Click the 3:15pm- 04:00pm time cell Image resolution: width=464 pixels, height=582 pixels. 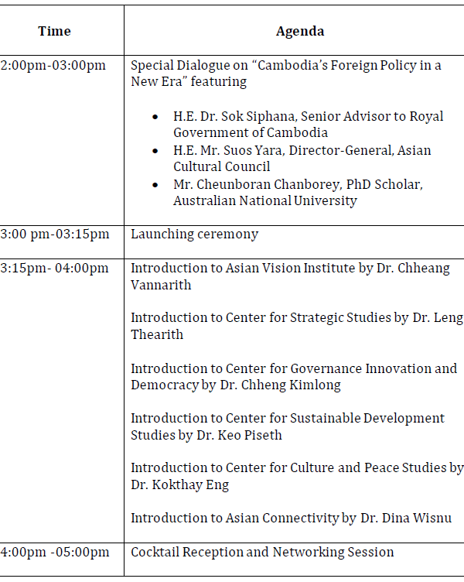click(x=56, y=269)
